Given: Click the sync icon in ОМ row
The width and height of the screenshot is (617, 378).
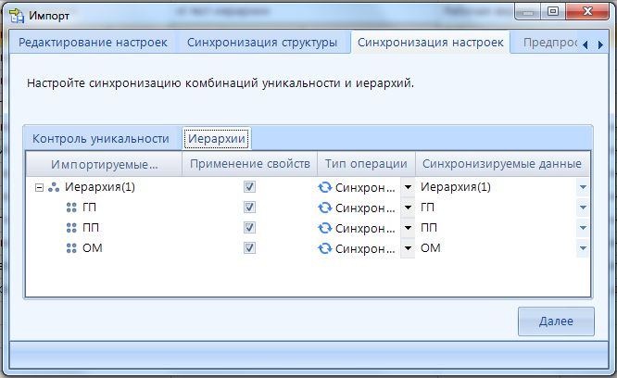Looking at the screenshot, I should coord(325,248).
